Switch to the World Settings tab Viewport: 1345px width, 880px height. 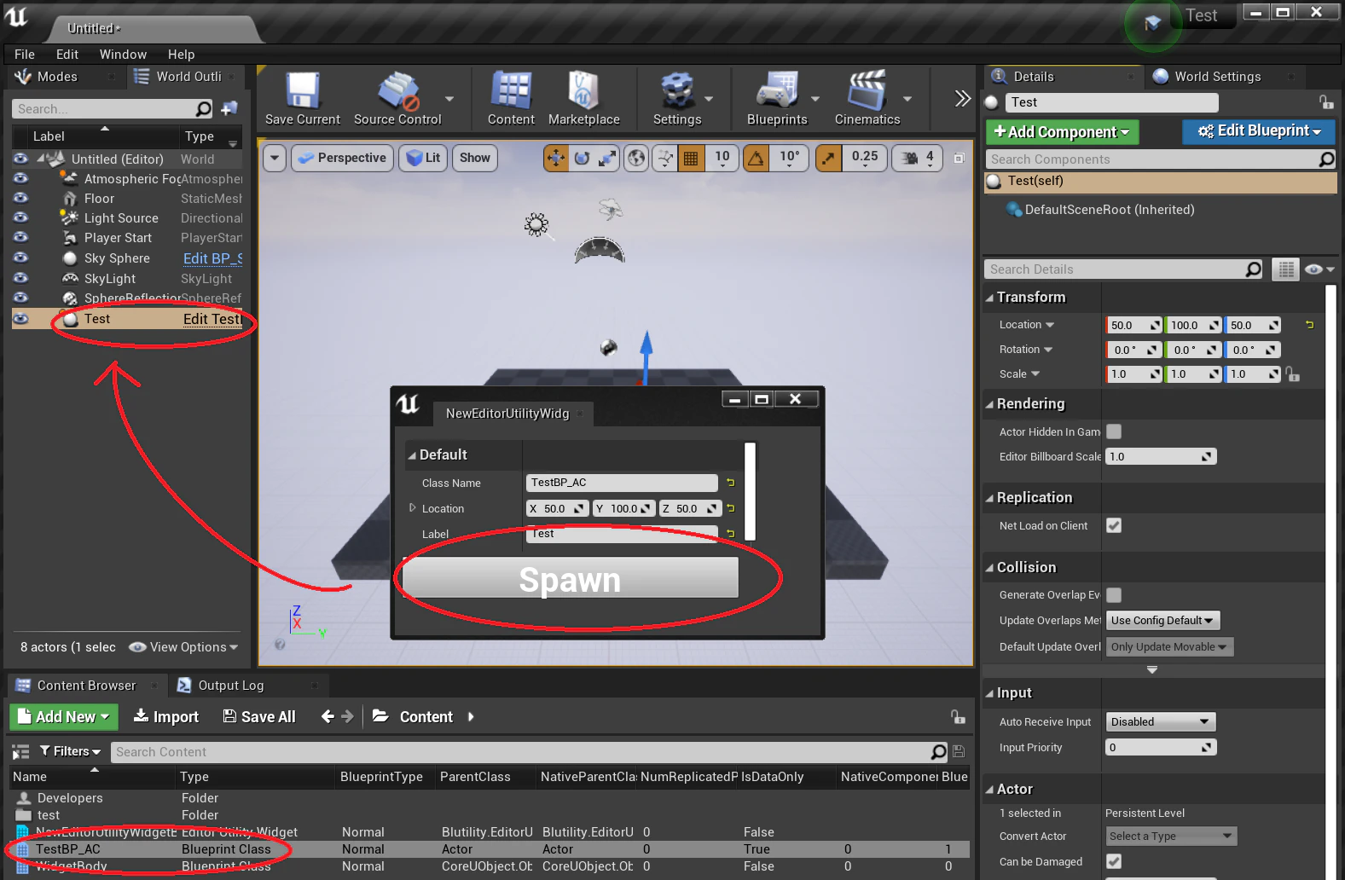click(1217, 77)
